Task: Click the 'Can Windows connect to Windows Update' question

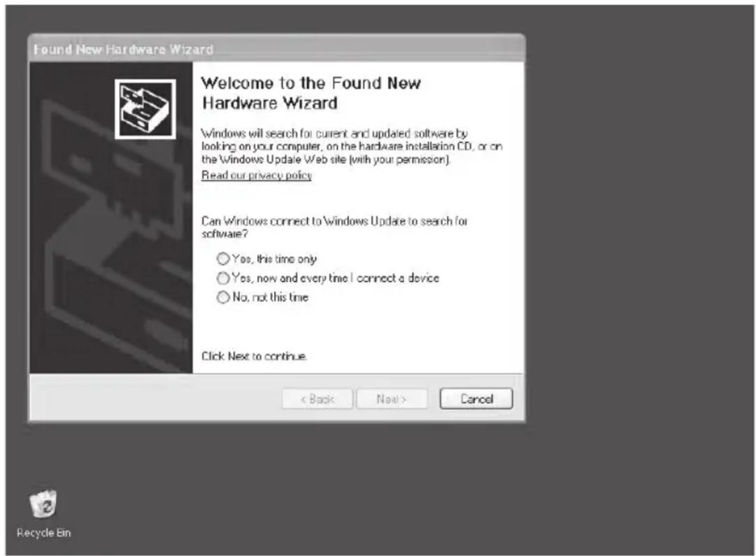Action: pos(334,227)
